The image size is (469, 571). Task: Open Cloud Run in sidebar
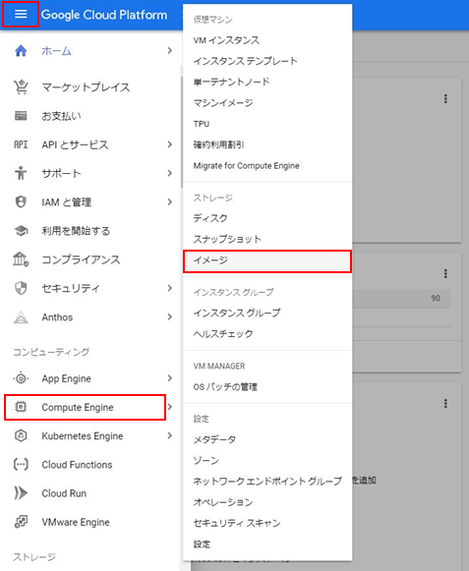[x=64, y=493]
